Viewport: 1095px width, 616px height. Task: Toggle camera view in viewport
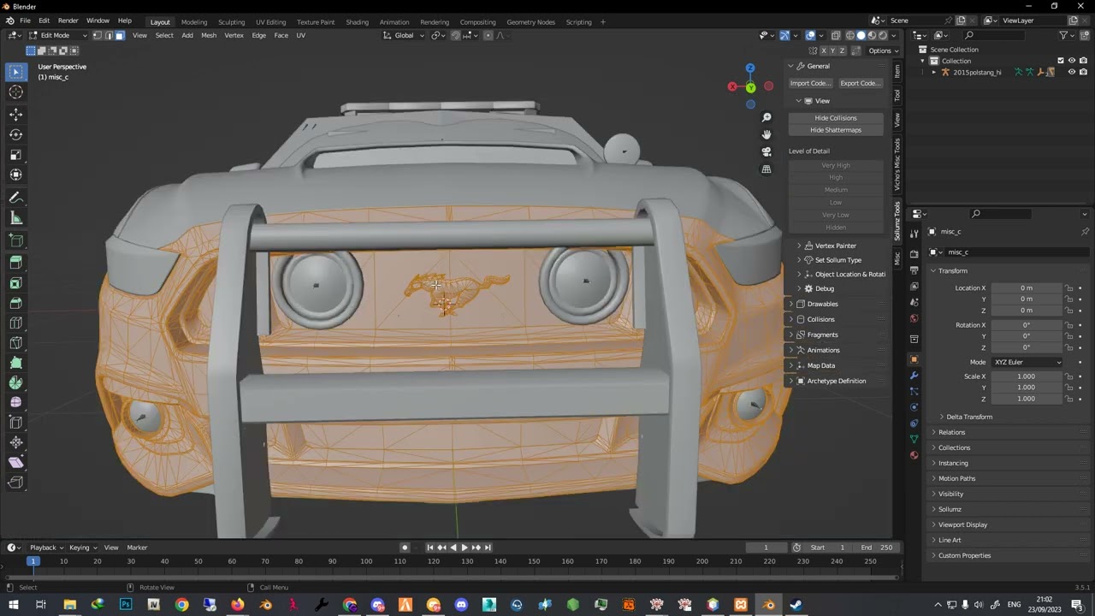pyautogui.click(x=766, y=151)
